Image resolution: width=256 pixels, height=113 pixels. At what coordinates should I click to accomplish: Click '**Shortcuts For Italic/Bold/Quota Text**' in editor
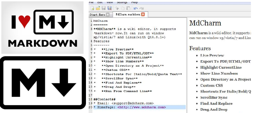(x=141, y=74)
